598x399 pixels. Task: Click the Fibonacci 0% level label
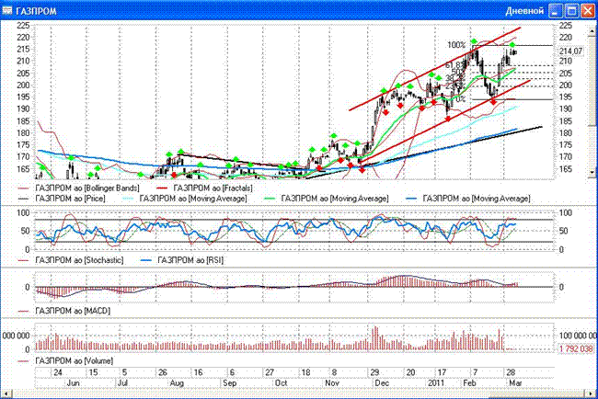tap(462, 99)
